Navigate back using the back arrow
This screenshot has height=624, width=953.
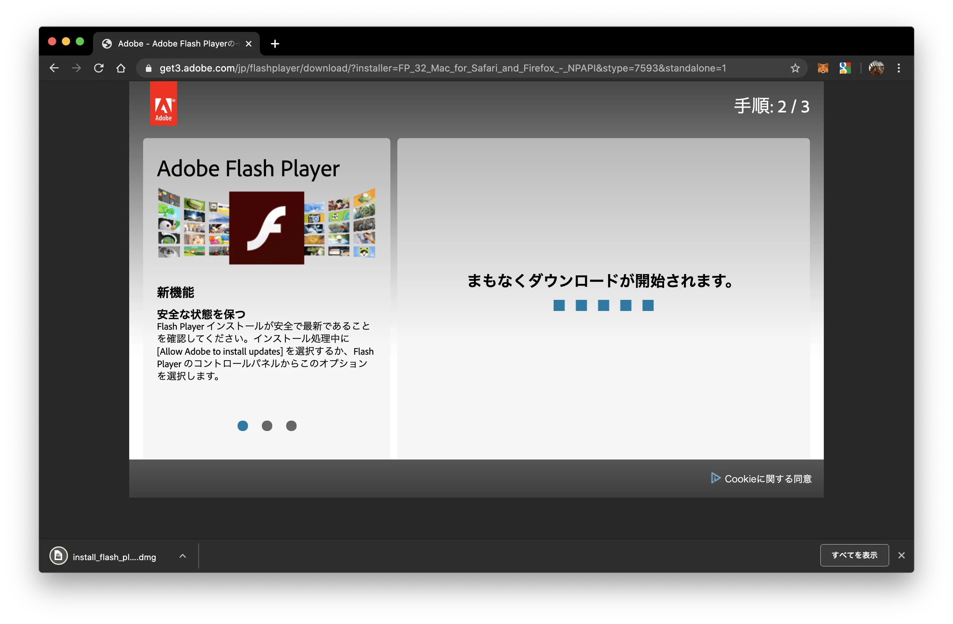[x=54, y=68]
